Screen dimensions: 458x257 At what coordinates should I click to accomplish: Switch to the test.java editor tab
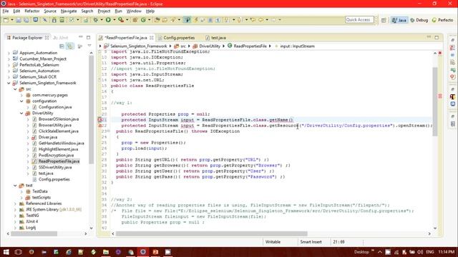[x=215, y=38]
